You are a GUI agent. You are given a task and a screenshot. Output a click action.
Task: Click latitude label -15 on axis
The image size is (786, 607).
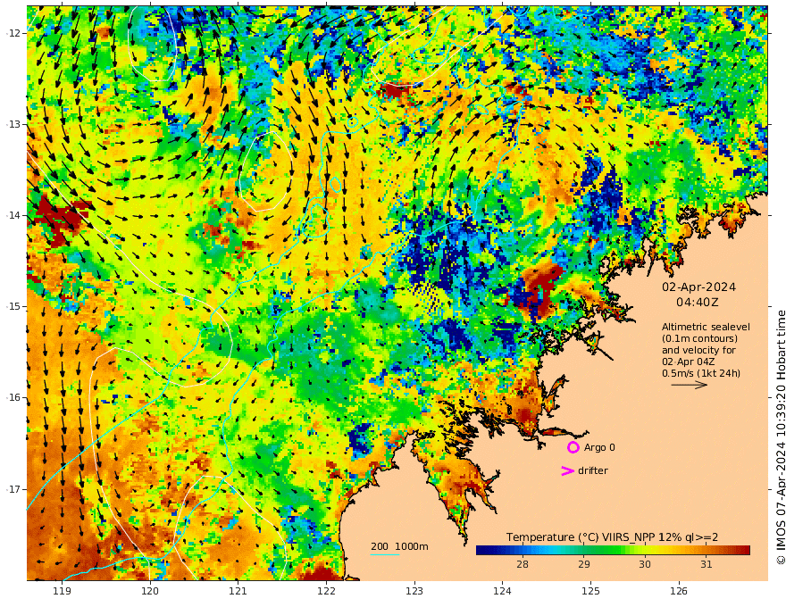(13, 306)
